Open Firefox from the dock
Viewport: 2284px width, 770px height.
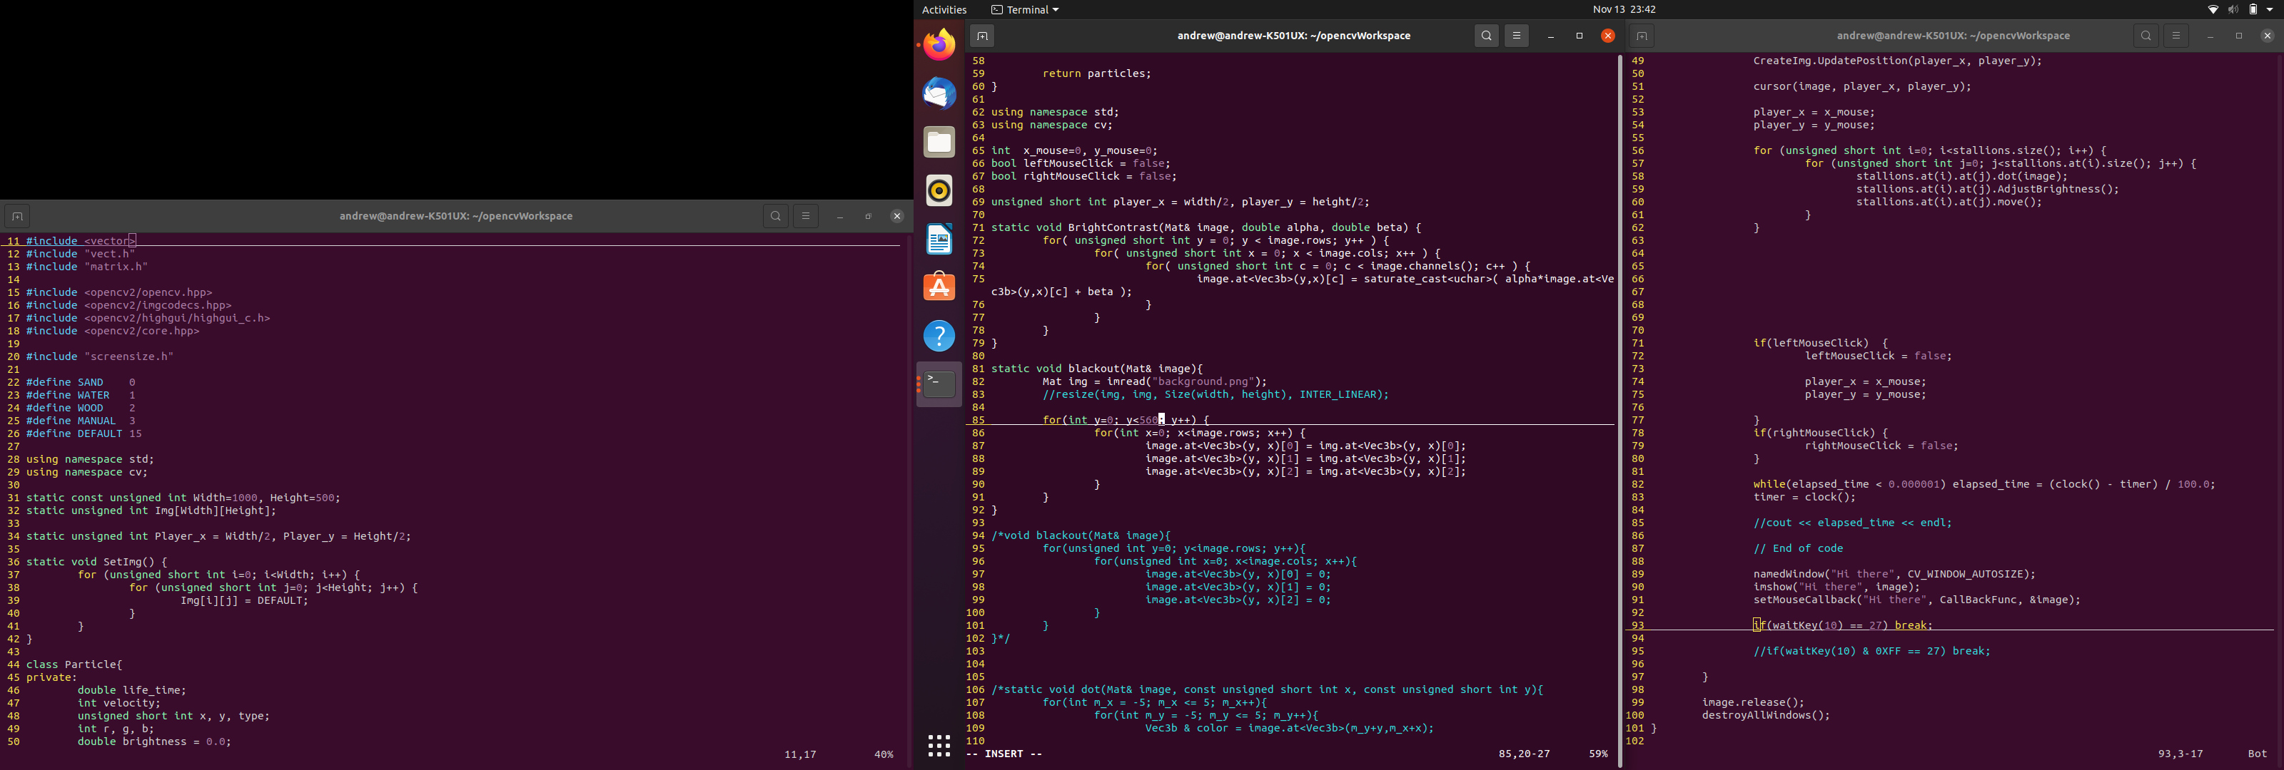point(939,44)
